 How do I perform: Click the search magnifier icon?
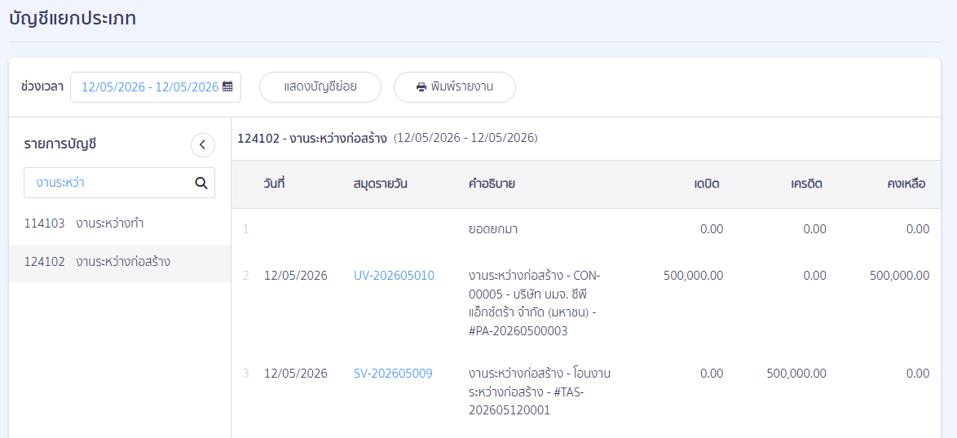coord(201,183)
